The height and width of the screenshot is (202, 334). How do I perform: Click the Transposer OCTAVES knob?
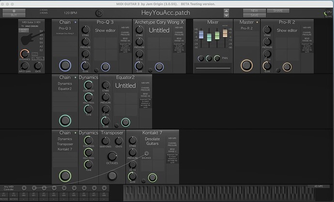pos(112,156)
